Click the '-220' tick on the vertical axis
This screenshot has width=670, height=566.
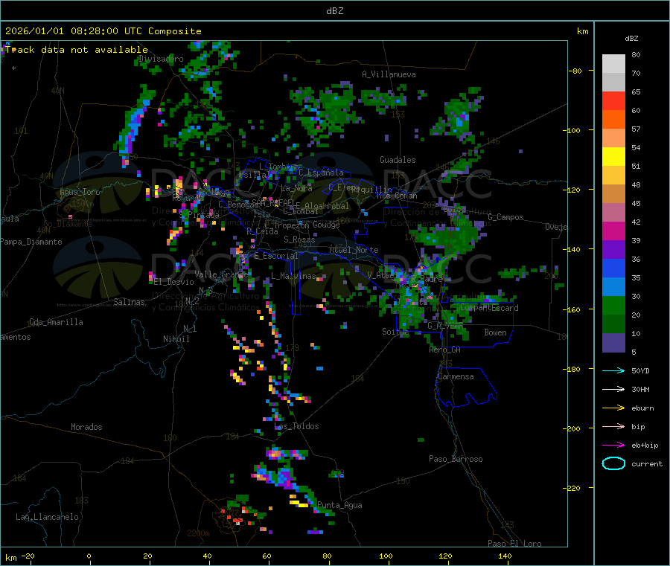pyautogui.click(x=573, y=489)
